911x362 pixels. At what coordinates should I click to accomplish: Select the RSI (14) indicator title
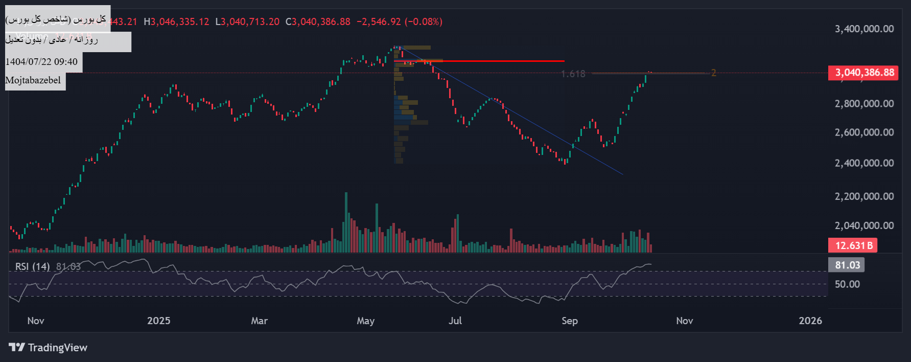[32, 266]
